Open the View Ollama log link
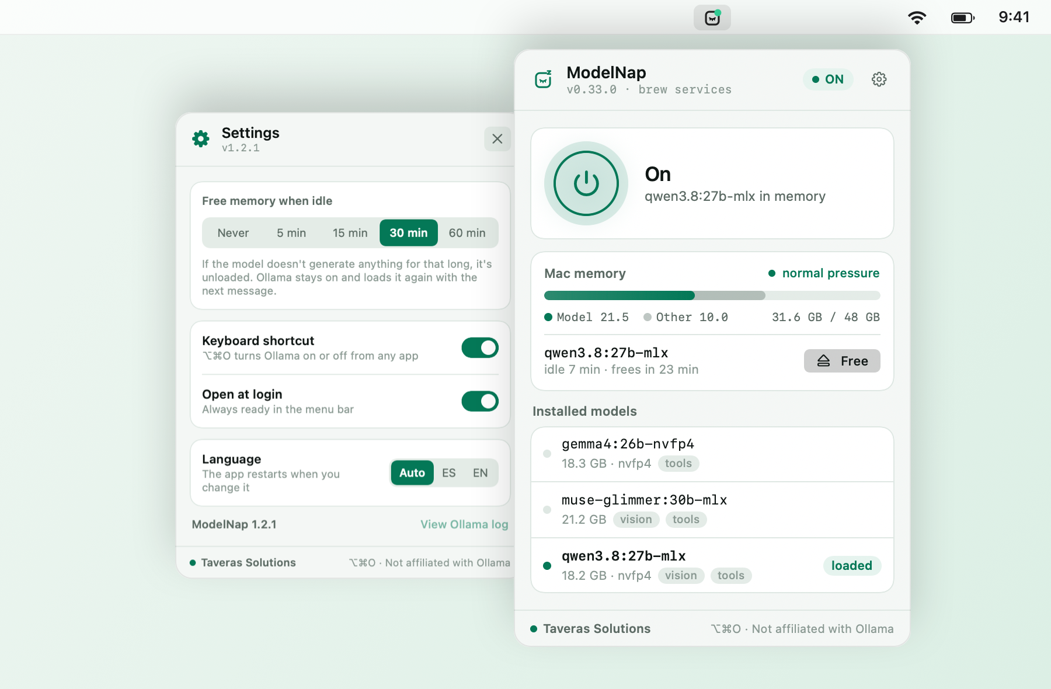This screenshot has height=689, width=1051. tap(464, 524)
